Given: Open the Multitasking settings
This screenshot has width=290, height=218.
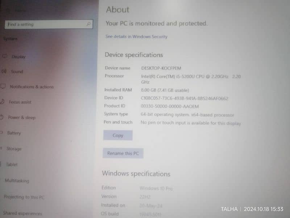Looking at the screenshot, I should 17,181.
